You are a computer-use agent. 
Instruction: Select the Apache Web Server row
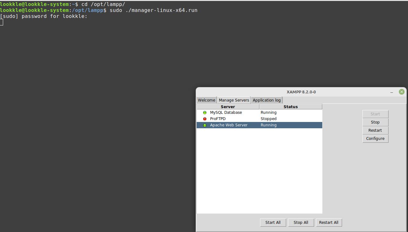[x=259, y=125]
